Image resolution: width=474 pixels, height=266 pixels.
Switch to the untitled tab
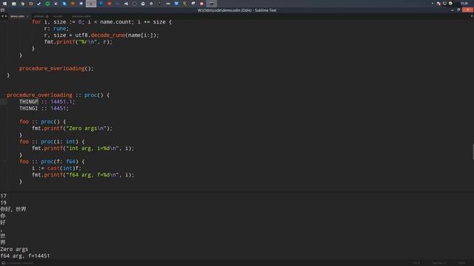coord(39,16)
